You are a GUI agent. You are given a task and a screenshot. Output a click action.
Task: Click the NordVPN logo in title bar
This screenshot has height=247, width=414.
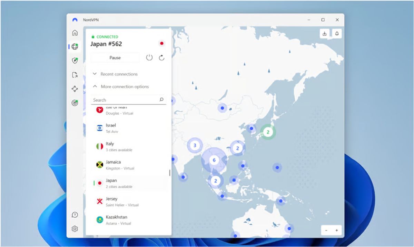click(x=75, y=20)
